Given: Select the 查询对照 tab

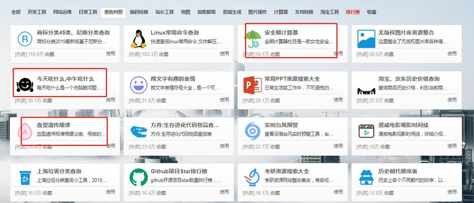Looking at the screenshot, I should coord(113,12).
